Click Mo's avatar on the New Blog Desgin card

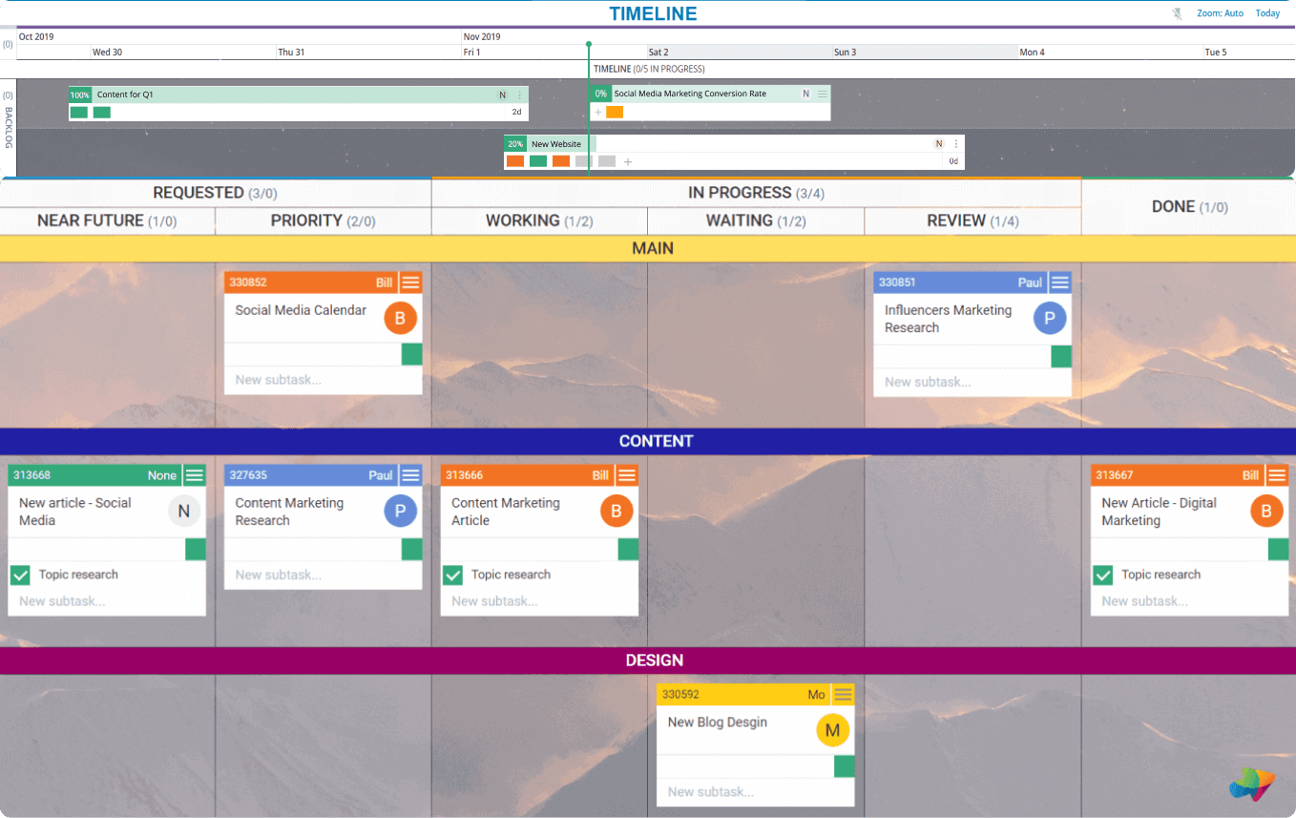click(x=832, y=730)
